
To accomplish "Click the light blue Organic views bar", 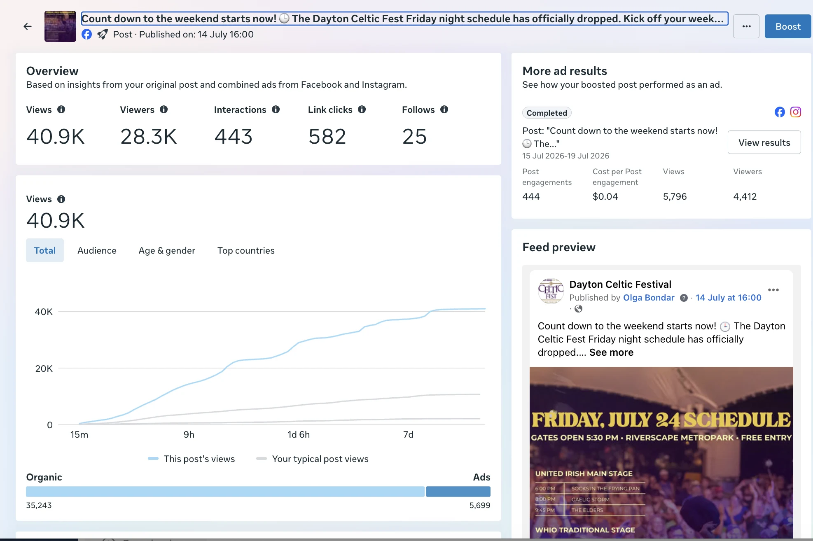I will coord(225,492).
